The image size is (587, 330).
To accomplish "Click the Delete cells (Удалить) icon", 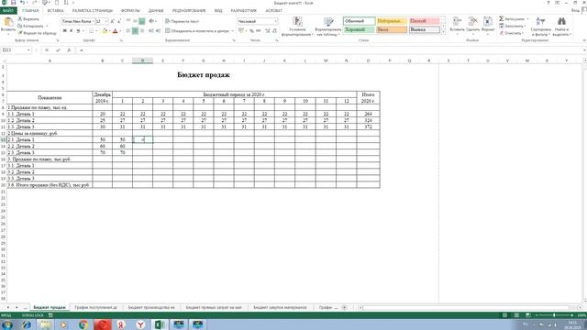I will pos(473,21).
